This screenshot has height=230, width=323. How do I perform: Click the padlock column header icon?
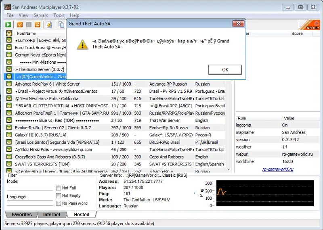[9, 33]
